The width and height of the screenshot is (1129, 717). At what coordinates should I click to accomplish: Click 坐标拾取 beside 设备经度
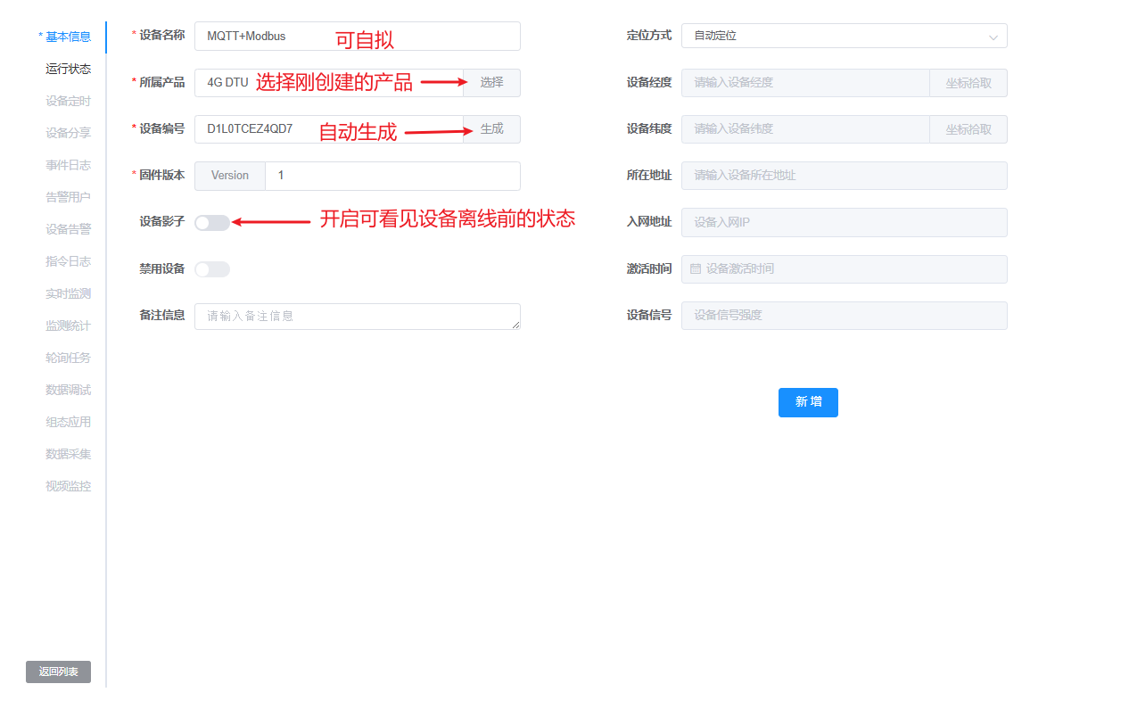[x=968, y=83]
